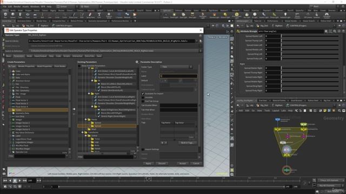Image resolution: width=346 pixels, height=194 pixels.
Task: Adjust the Spread Pinky Right slider
Action: click(x=310, y=91)
